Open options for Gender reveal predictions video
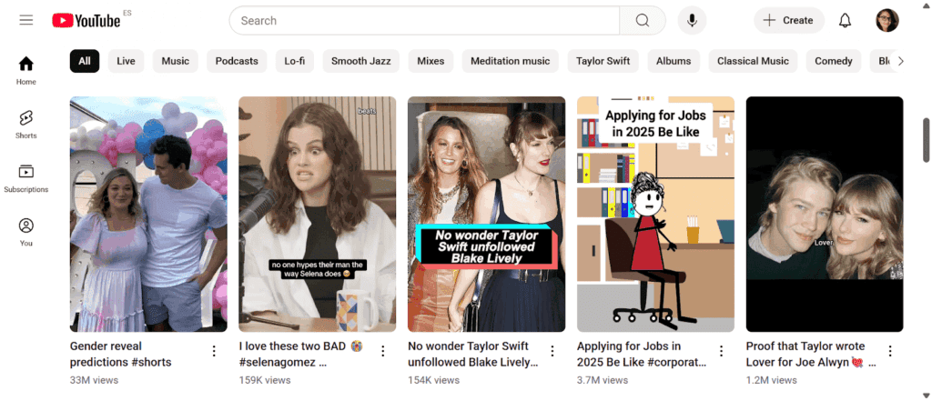This screenshot has width=932, height=401. [214, 351]
